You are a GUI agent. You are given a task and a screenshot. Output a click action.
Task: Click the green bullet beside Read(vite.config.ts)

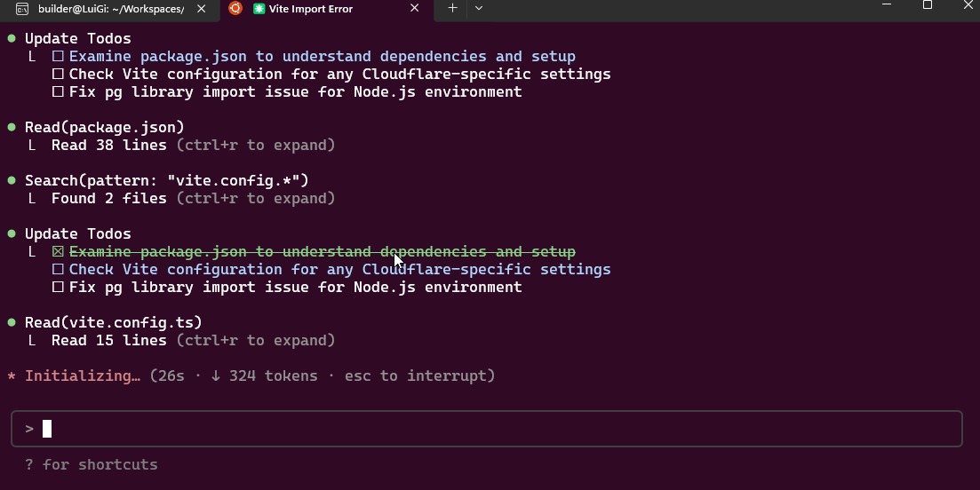point(12,322)
